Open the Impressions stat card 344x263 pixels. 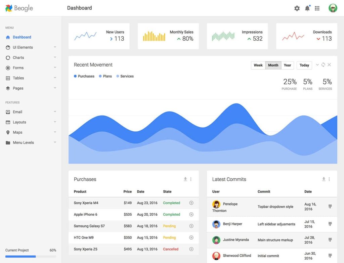tap(238, 36)
